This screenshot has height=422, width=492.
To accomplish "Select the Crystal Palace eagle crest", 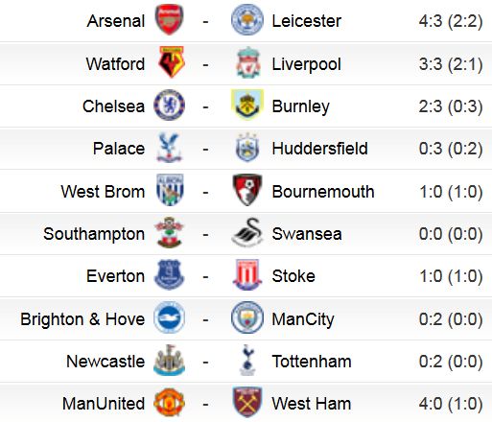I will click(x=169, y=148).
